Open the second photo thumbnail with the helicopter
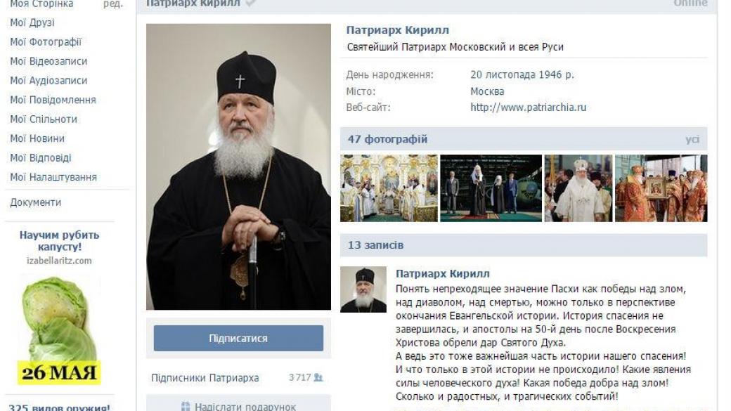Viewport: 731px width, 411px height. tap(491, 188)
